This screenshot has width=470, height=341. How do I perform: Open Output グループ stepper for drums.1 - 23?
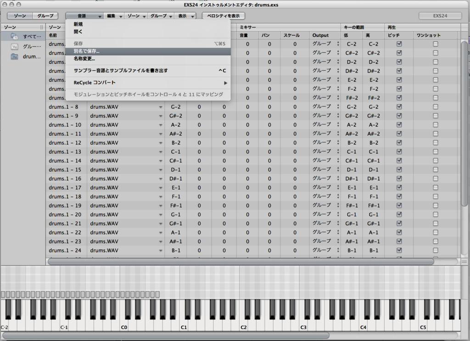tap(338, 241)
